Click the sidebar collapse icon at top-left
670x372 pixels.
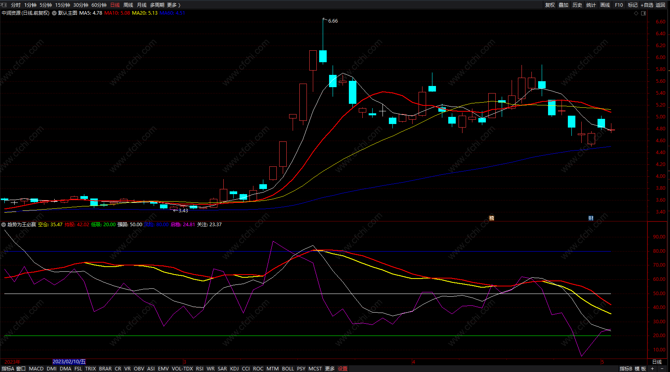coord(4,5)
